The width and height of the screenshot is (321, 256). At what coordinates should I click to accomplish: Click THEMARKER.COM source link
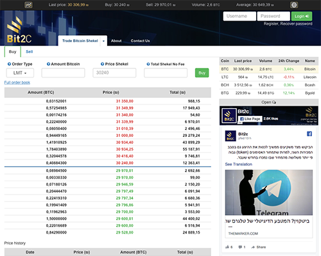click(243, 234)
